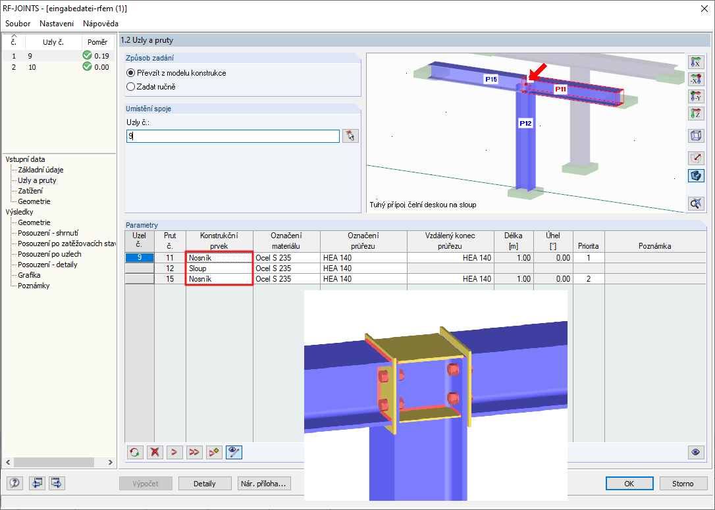Click the selected node cell '9' in table
The height and width of the screenshot is (510, 715).
(x=140, y=257)
